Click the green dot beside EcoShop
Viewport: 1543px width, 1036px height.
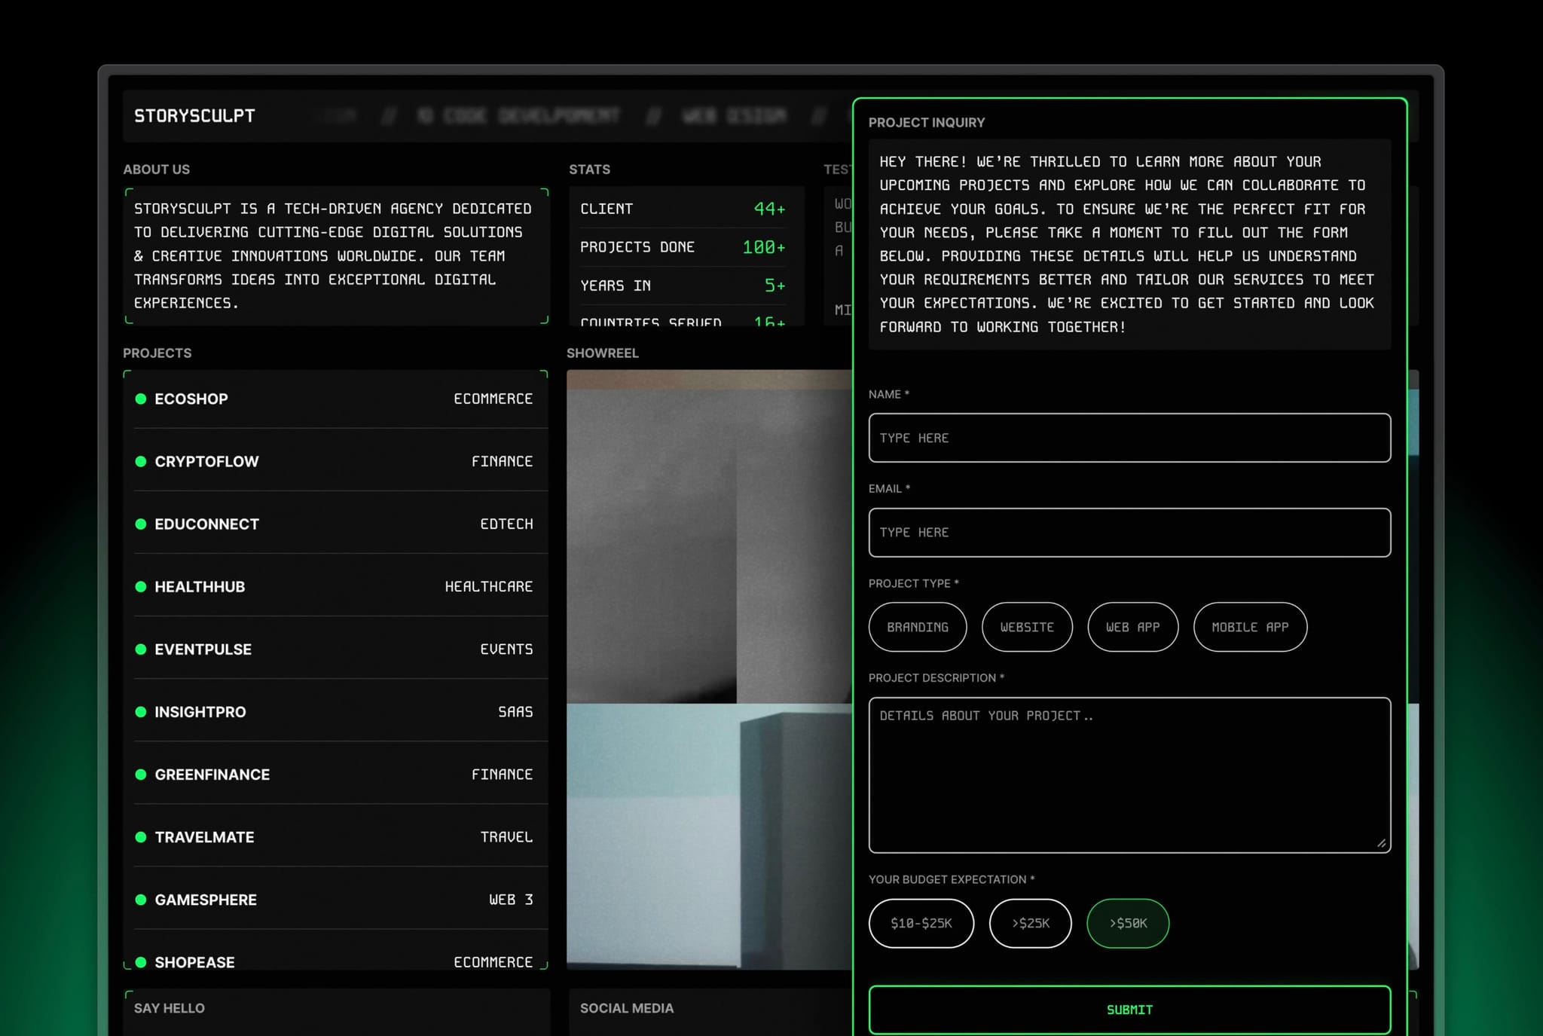click(141, 399)
